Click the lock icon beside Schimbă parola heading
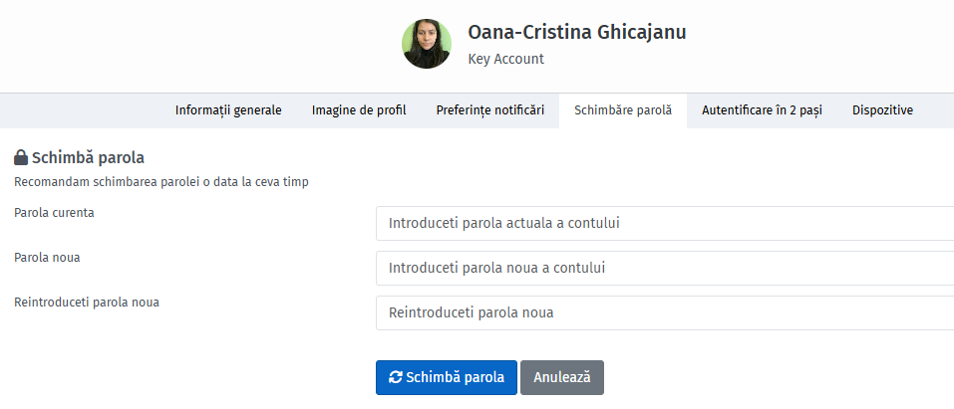Screen dimensions: 954x409 [21, 158]
